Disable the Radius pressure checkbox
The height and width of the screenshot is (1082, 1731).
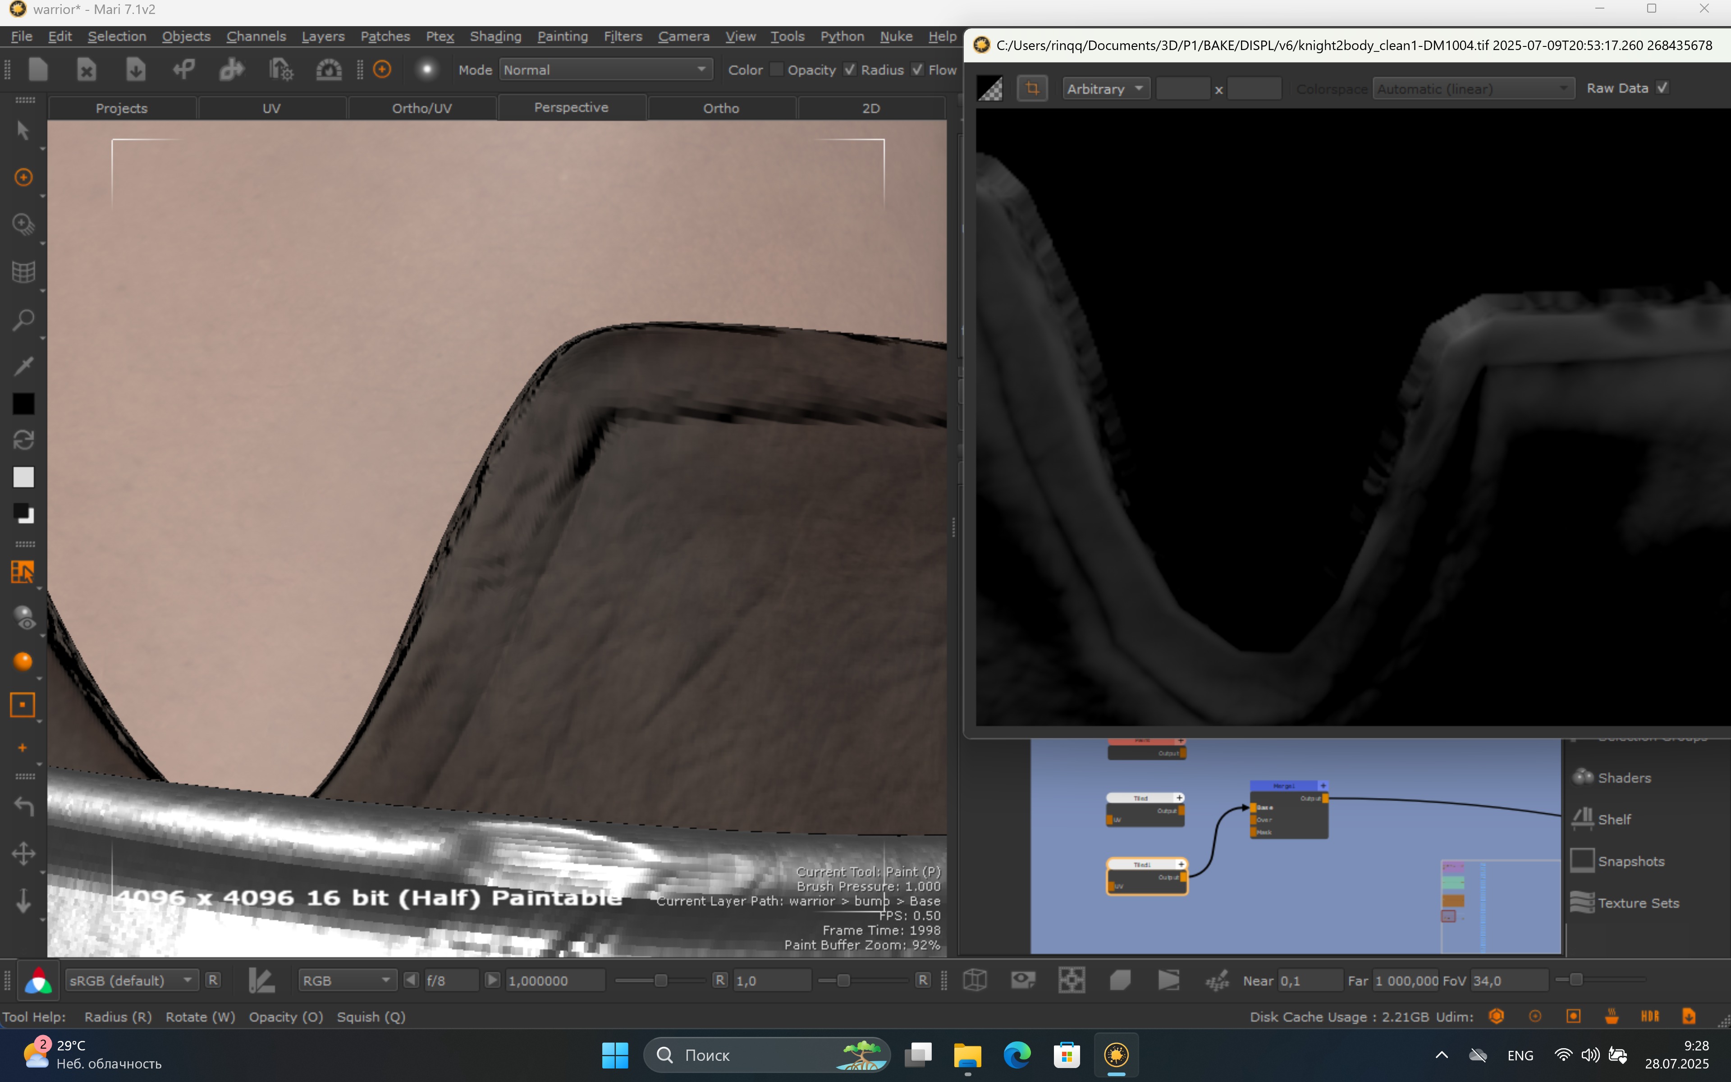[918, 69]
